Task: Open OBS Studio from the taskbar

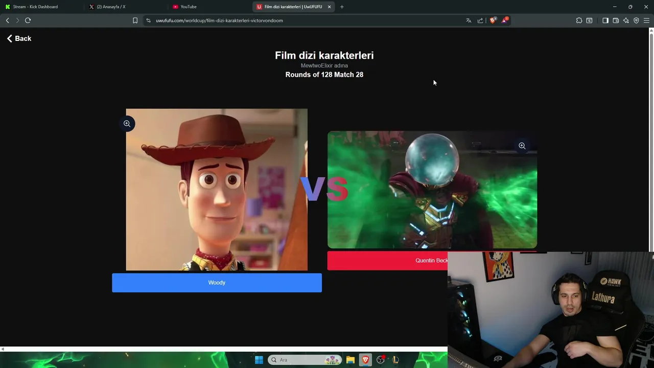Action: [x=381, y=360]
